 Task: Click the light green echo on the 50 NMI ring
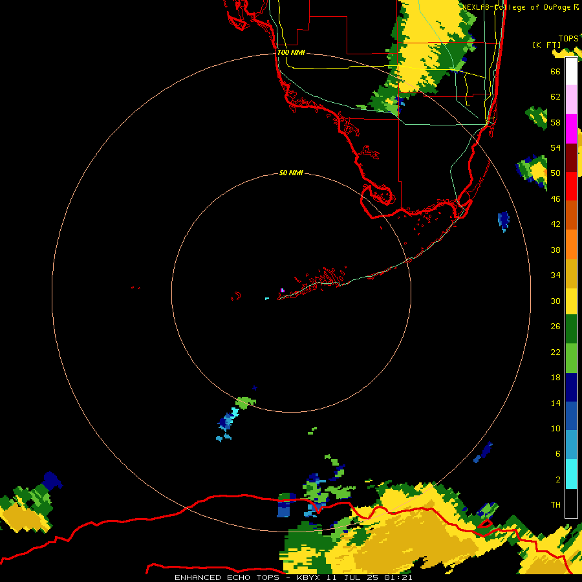click(245, 402)
